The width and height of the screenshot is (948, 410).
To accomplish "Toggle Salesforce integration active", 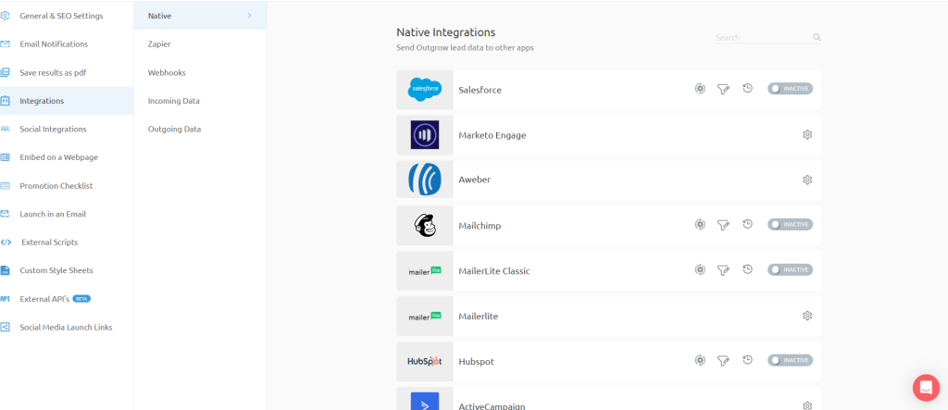I will tap(791, 88).
